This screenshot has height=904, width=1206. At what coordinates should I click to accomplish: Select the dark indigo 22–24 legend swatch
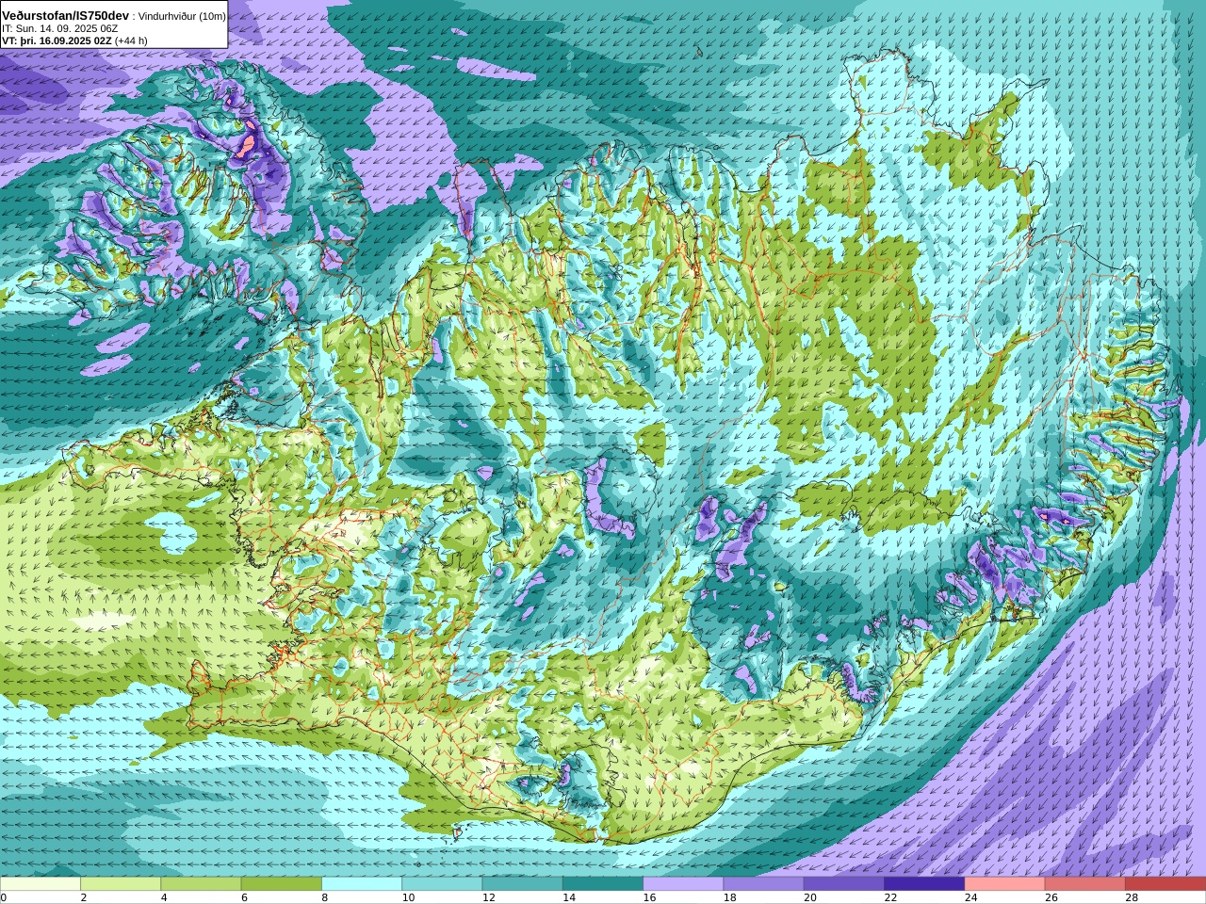point(924,884)
